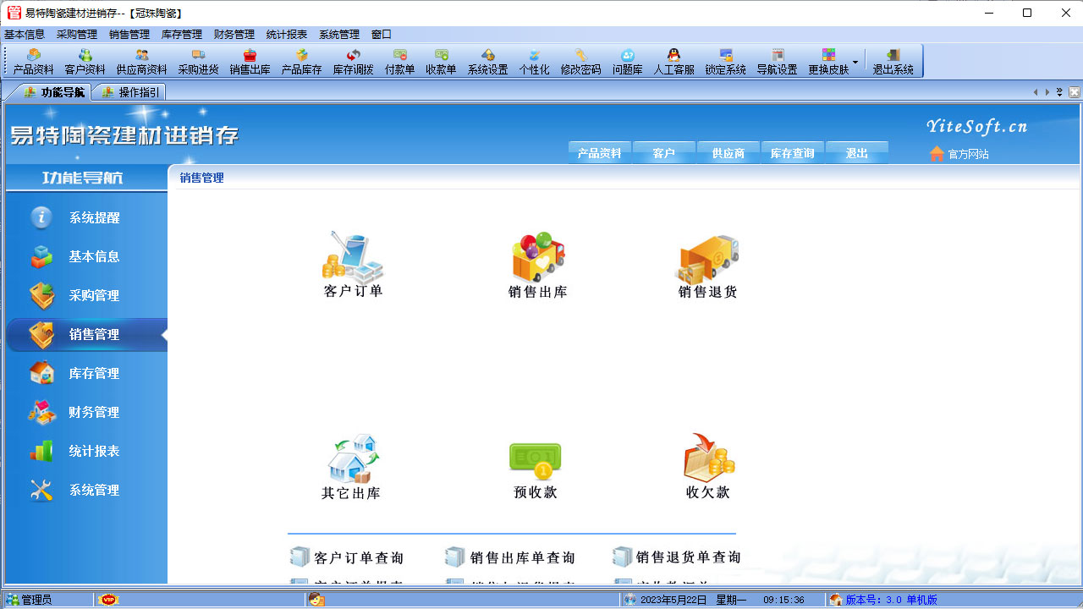Click the 锁定系统 lock icon
The width and height of the screenshot is (1083, 609).
[726, 61]
